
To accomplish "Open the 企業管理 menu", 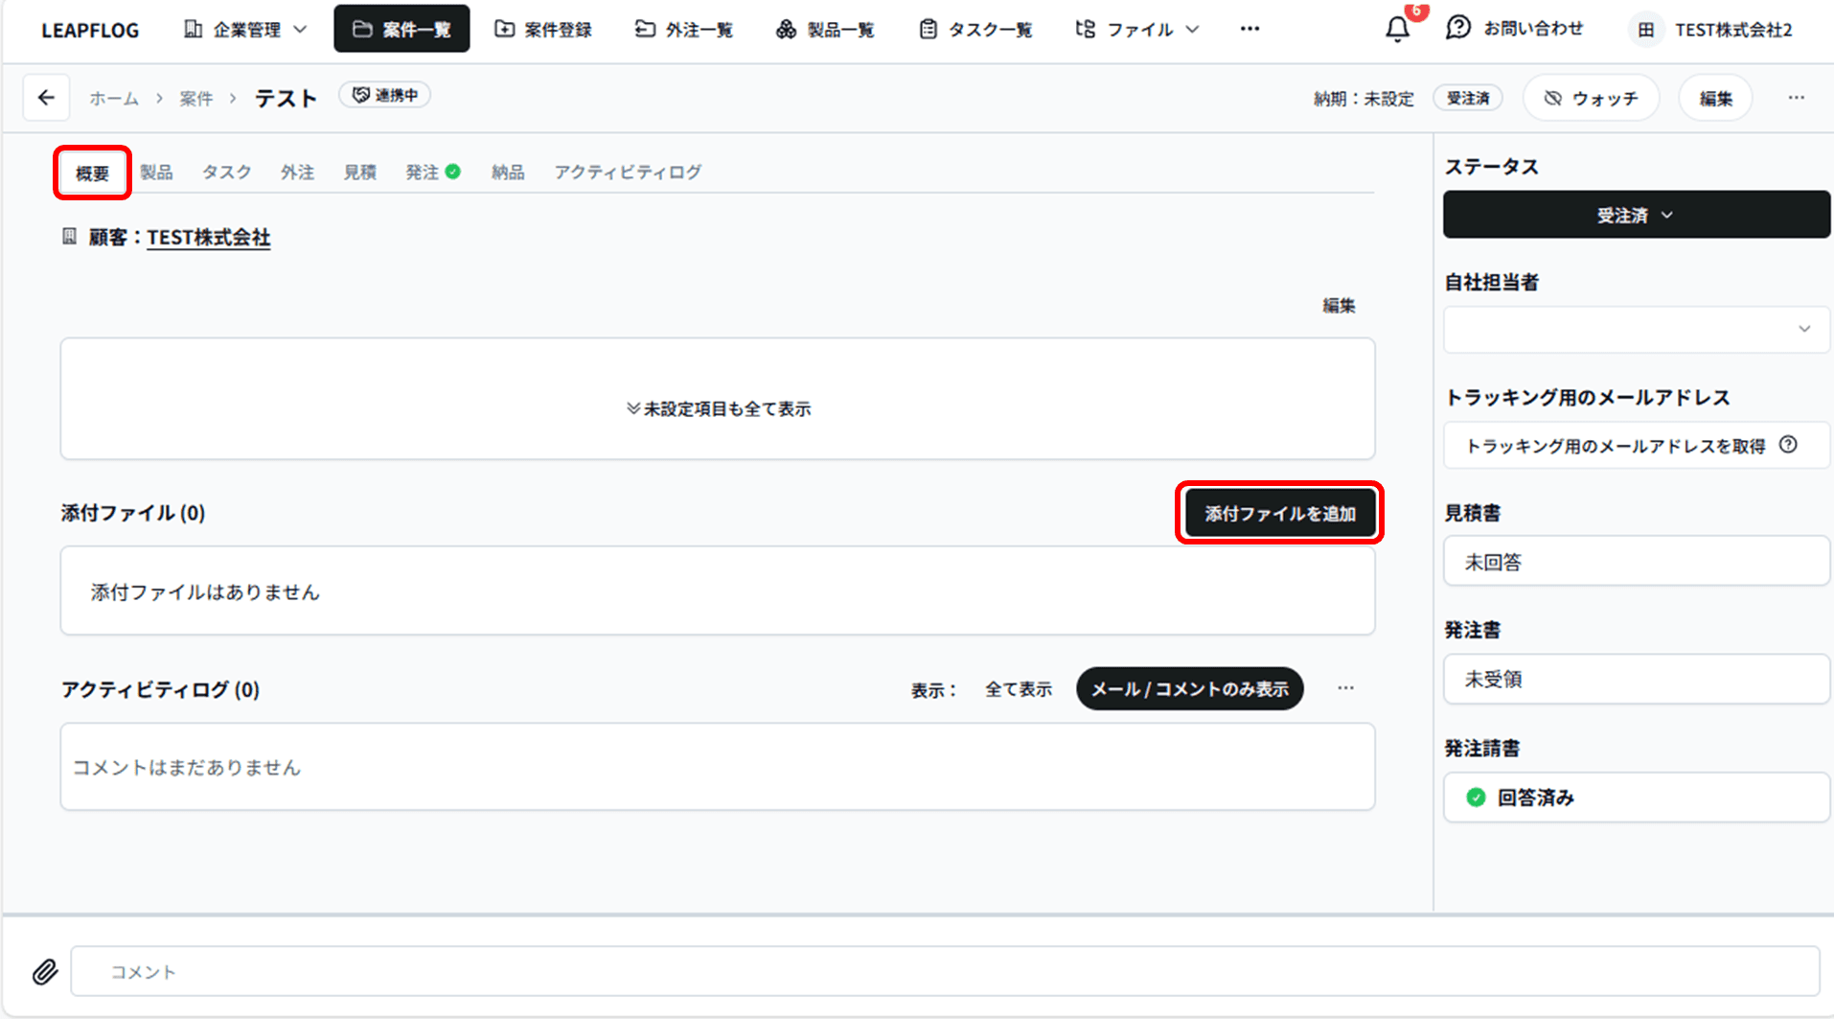I will tap(245, 30).
